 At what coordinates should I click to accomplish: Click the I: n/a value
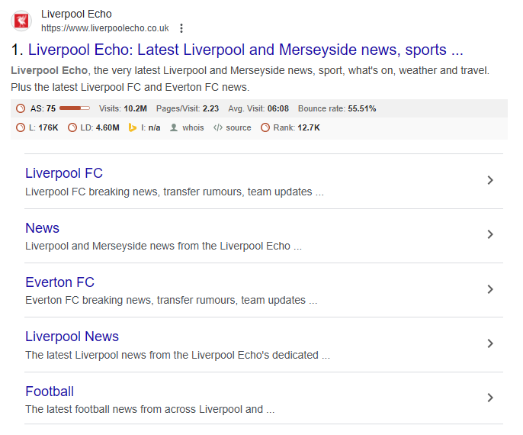(151, 127)
